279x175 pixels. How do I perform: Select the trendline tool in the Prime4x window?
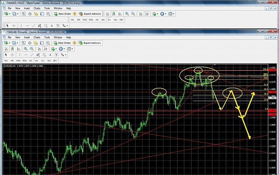coord(32,55)
